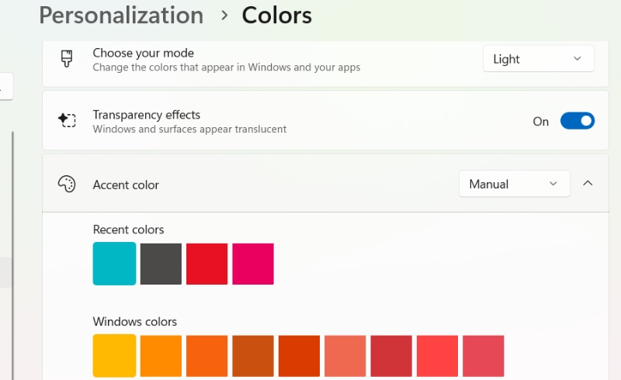Open the Light mode dropdown
Screen dimensions: 621x380
(538, 59)
